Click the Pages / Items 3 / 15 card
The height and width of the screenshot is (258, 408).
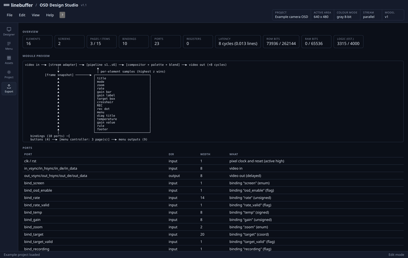tap(102, 42)
